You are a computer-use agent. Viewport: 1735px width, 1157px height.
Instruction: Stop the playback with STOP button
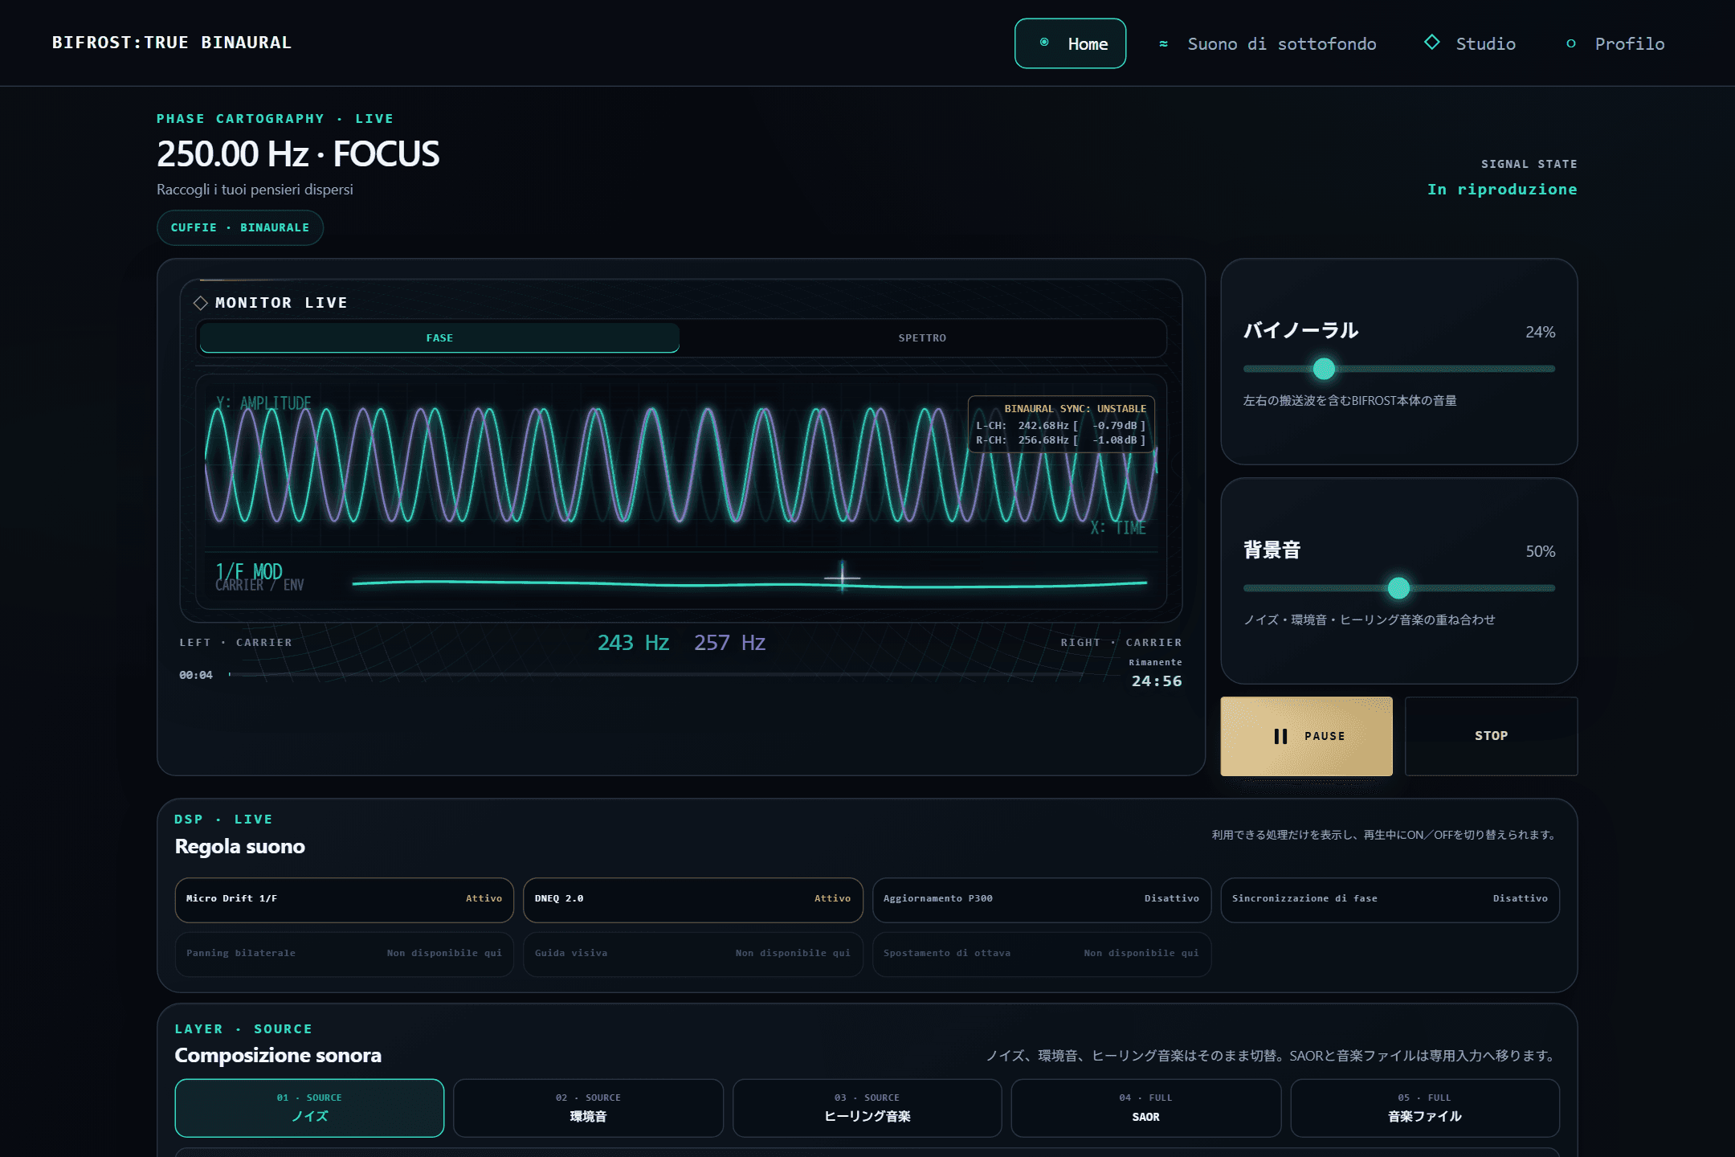coord(1491,736)
